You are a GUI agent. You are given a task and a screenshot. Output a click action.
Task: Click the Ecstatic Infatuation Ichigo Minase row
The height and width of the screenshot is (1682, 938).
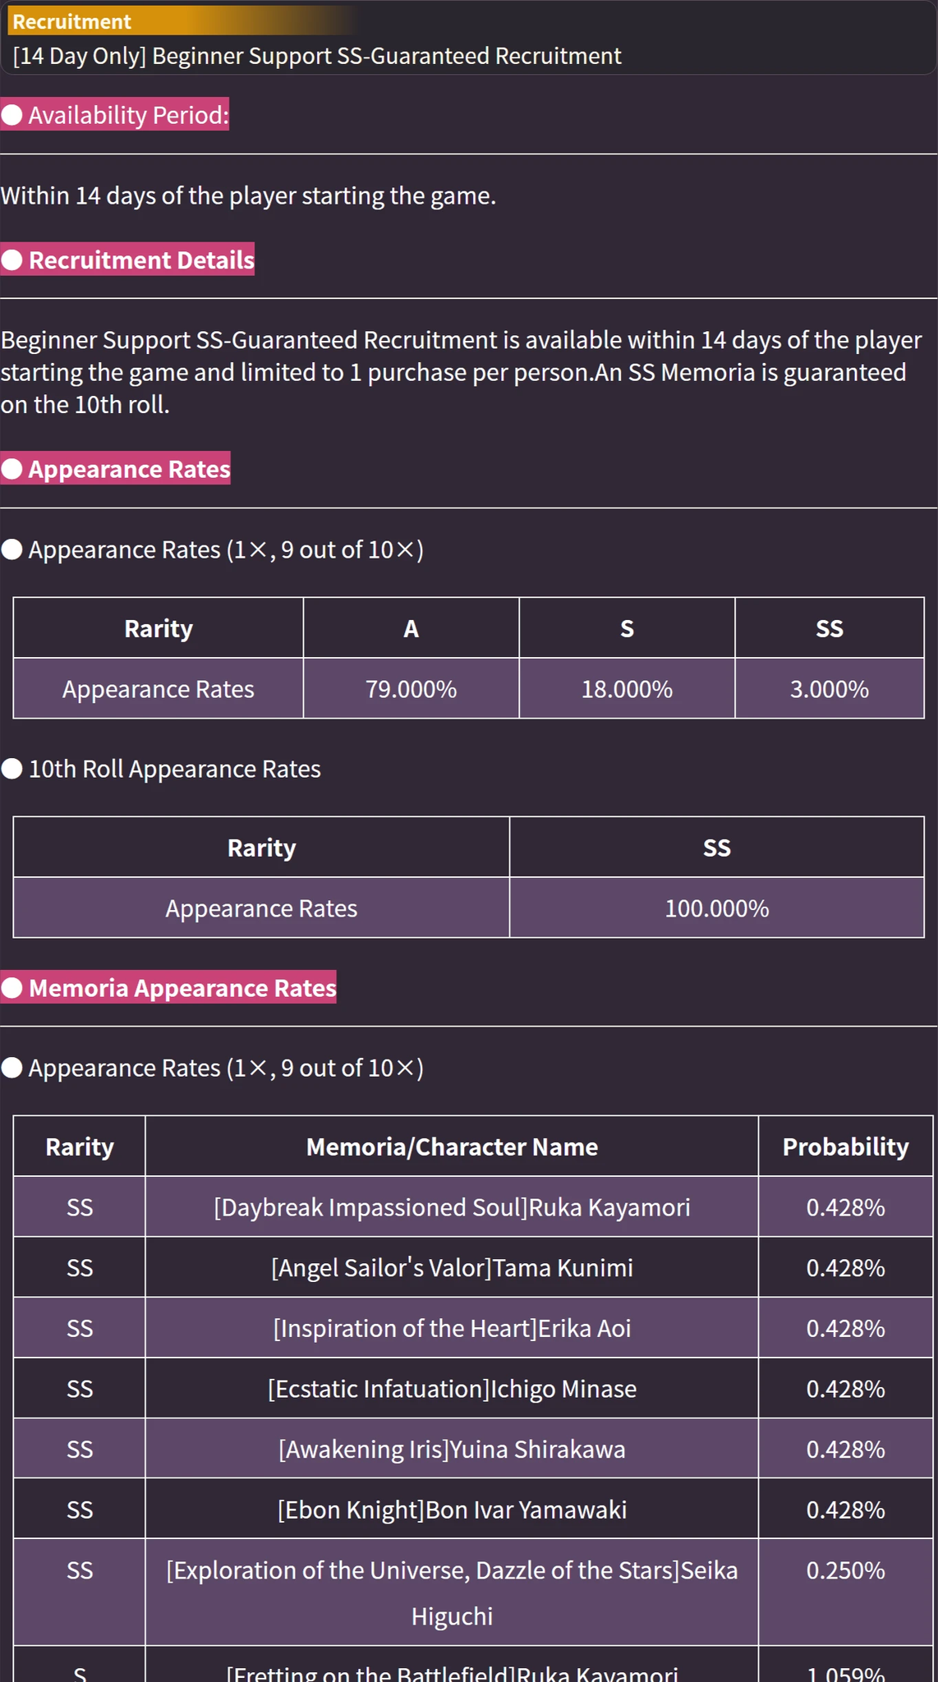[473, 1388]
